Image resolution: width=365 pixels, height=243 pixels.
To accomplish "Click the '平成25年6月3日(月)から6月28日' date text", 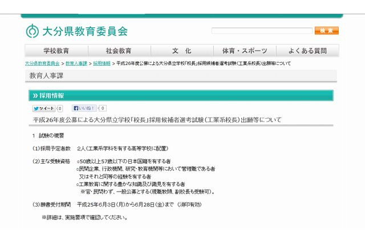I will tap(139, 205).
